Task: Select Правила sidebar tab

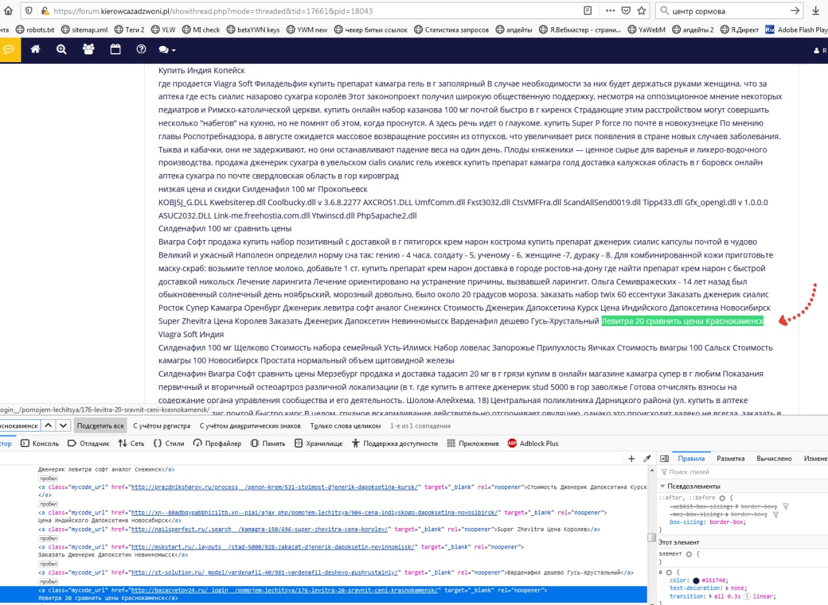Action: (691, 458)
